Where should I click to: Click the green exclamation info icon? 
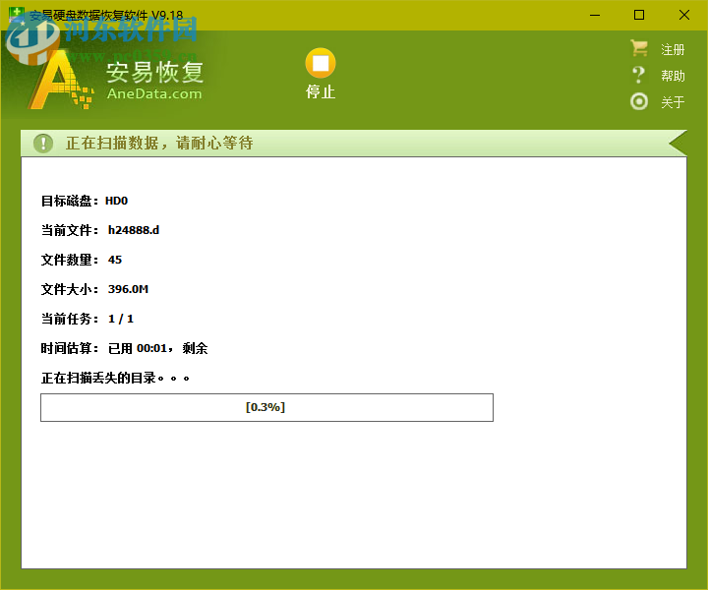click(x=43, y=144)
